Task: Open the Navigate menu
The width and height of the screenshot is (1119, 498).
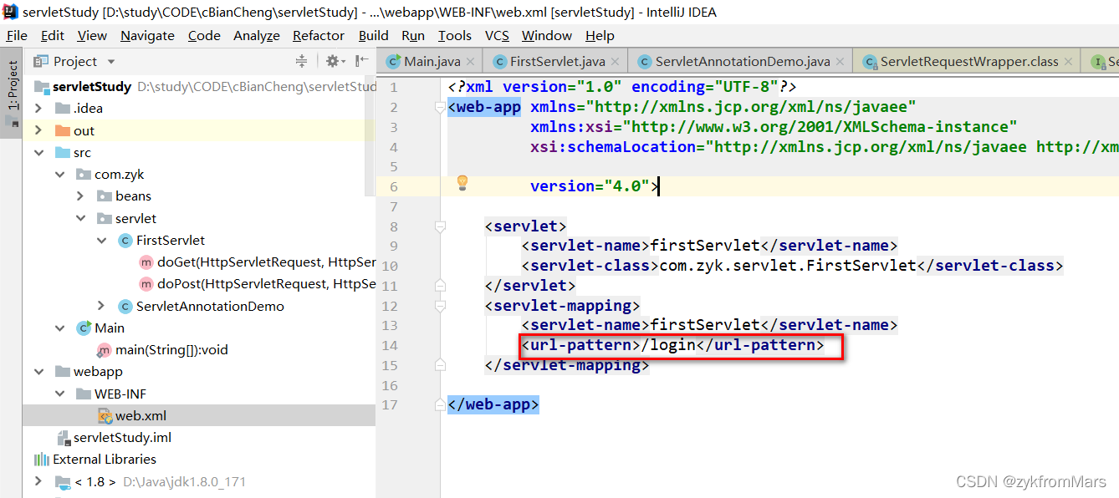Action: click(x=147, y=36)
